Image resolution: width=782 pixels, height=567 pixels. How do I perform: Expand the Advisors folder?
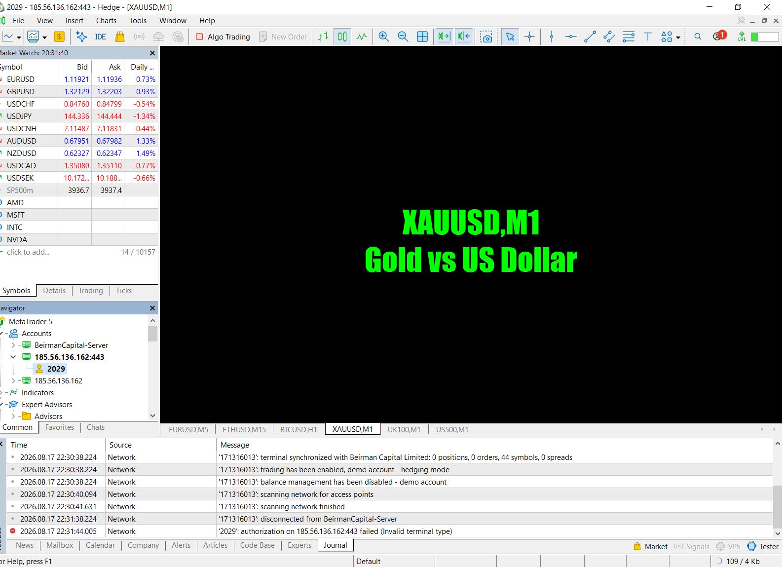13,416
